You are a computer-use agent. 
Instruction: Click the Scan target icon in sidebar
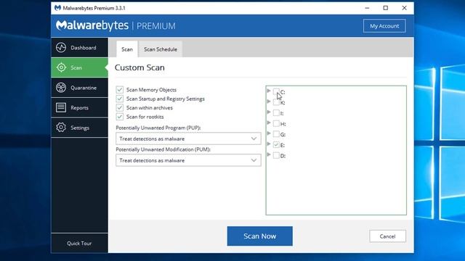(61, 67)
